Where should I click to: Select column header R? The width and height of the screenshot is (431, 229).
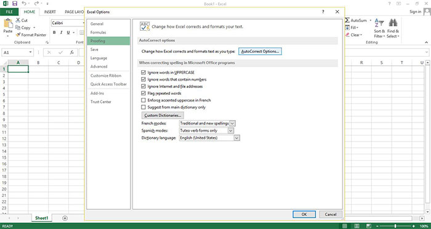click(x=361, y=63)
